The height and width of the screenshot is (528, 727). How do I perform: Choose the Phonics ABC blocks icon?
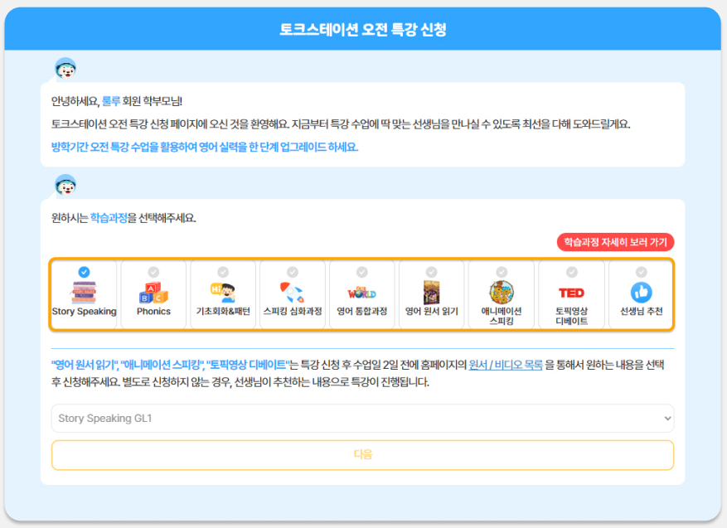(153, 293)
